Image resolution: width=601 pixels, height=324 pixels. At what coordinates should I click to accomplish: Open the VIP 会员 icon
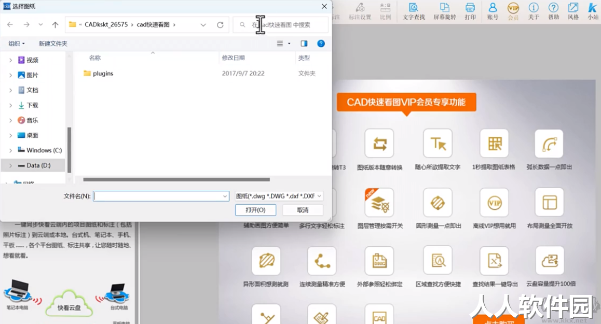pos(513,11)
